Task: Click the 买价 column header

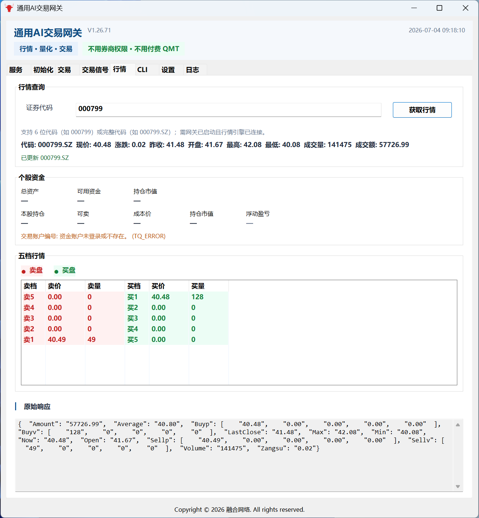Action: pos(169,286)
